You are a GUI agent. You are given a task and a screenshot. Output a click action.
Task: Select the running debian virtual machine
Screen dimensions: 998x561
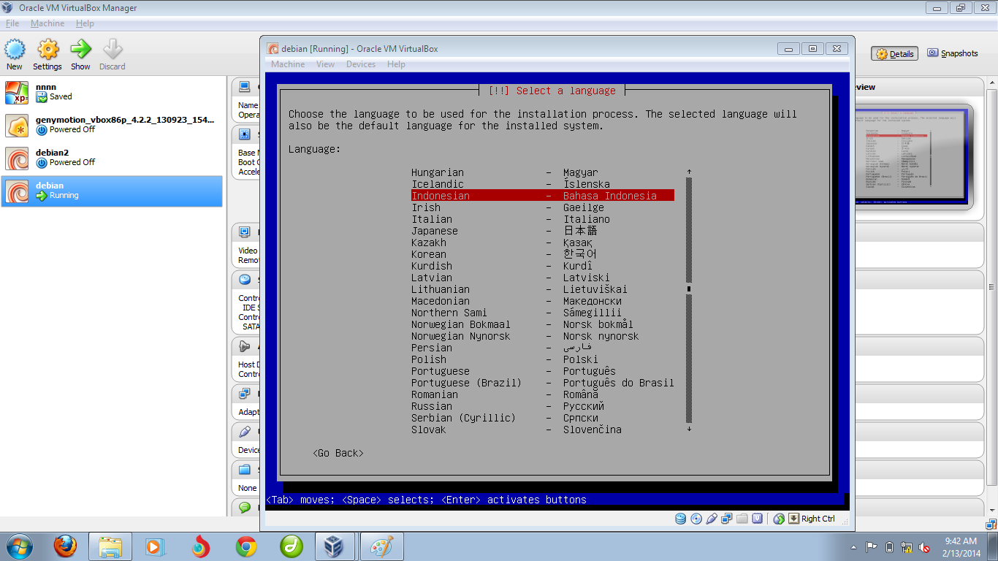112,191
